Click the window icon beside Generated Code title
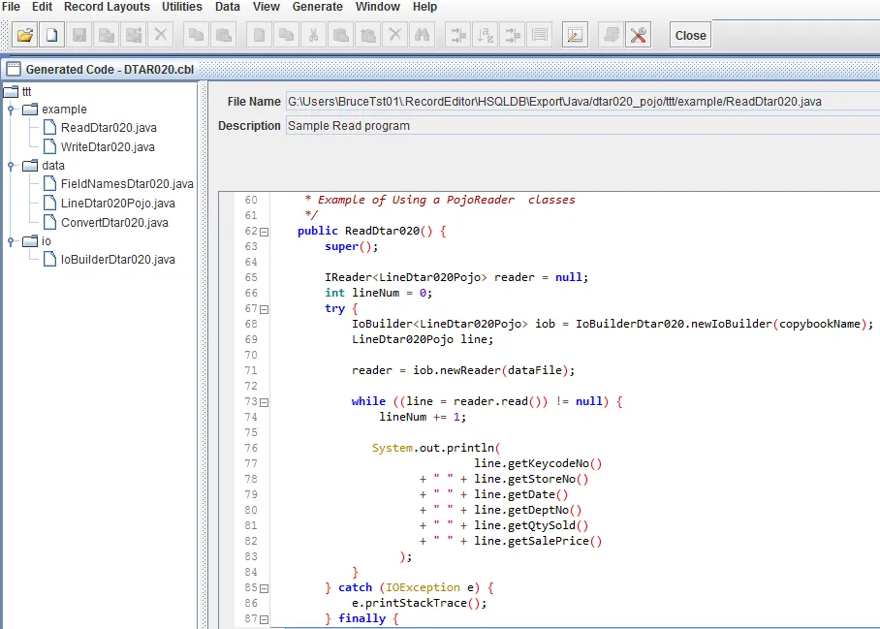 click(14, 70)
